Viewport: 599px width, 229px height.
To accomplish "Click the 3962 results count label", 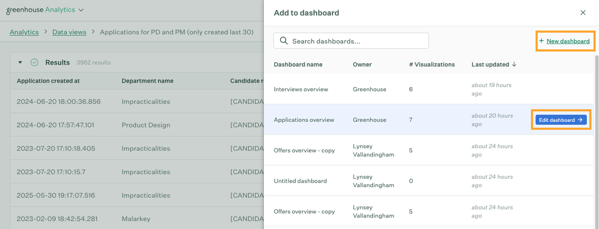I will [94, 62].
